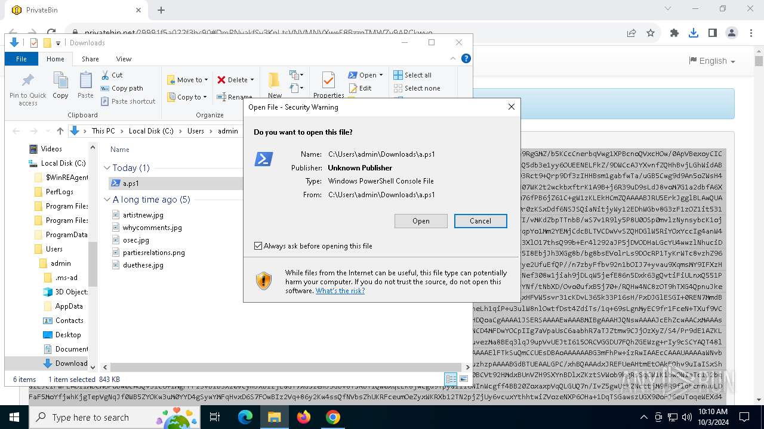Collapse the Today group
This screenshot has height=429, width=764.
[107, 168]
